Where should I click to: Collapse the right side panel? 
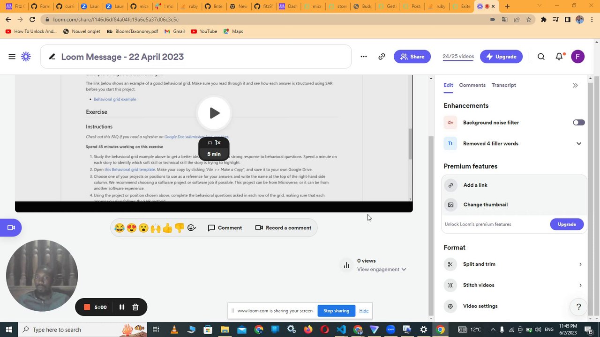click(575, 85)
